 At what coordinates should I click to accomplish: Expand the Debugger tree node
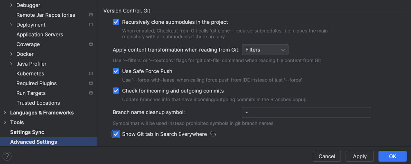tap(11, 5)
